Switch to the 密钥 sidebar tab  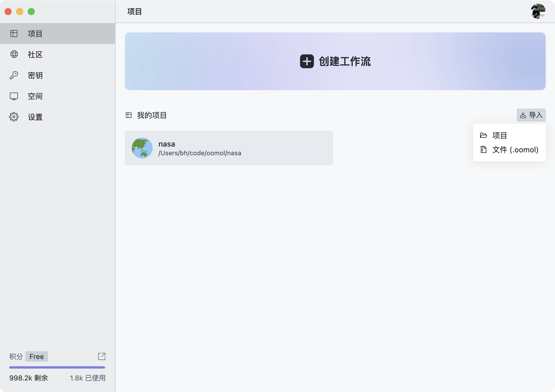(35, 75)
